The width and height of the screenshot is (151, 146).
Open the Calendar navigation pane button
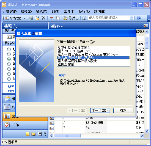(9, 108)
